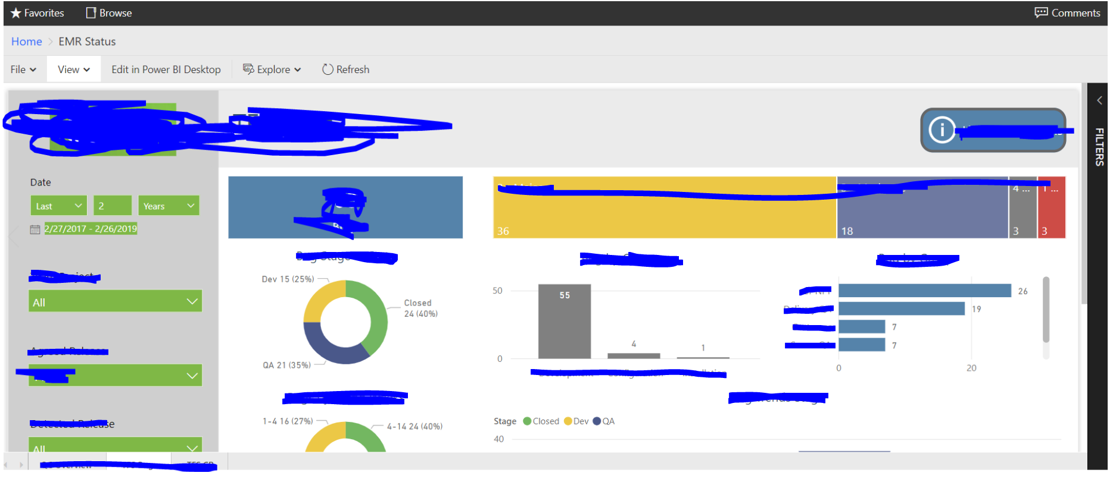
Task: Click the QA legend color marker
Action: coord(597,421)
